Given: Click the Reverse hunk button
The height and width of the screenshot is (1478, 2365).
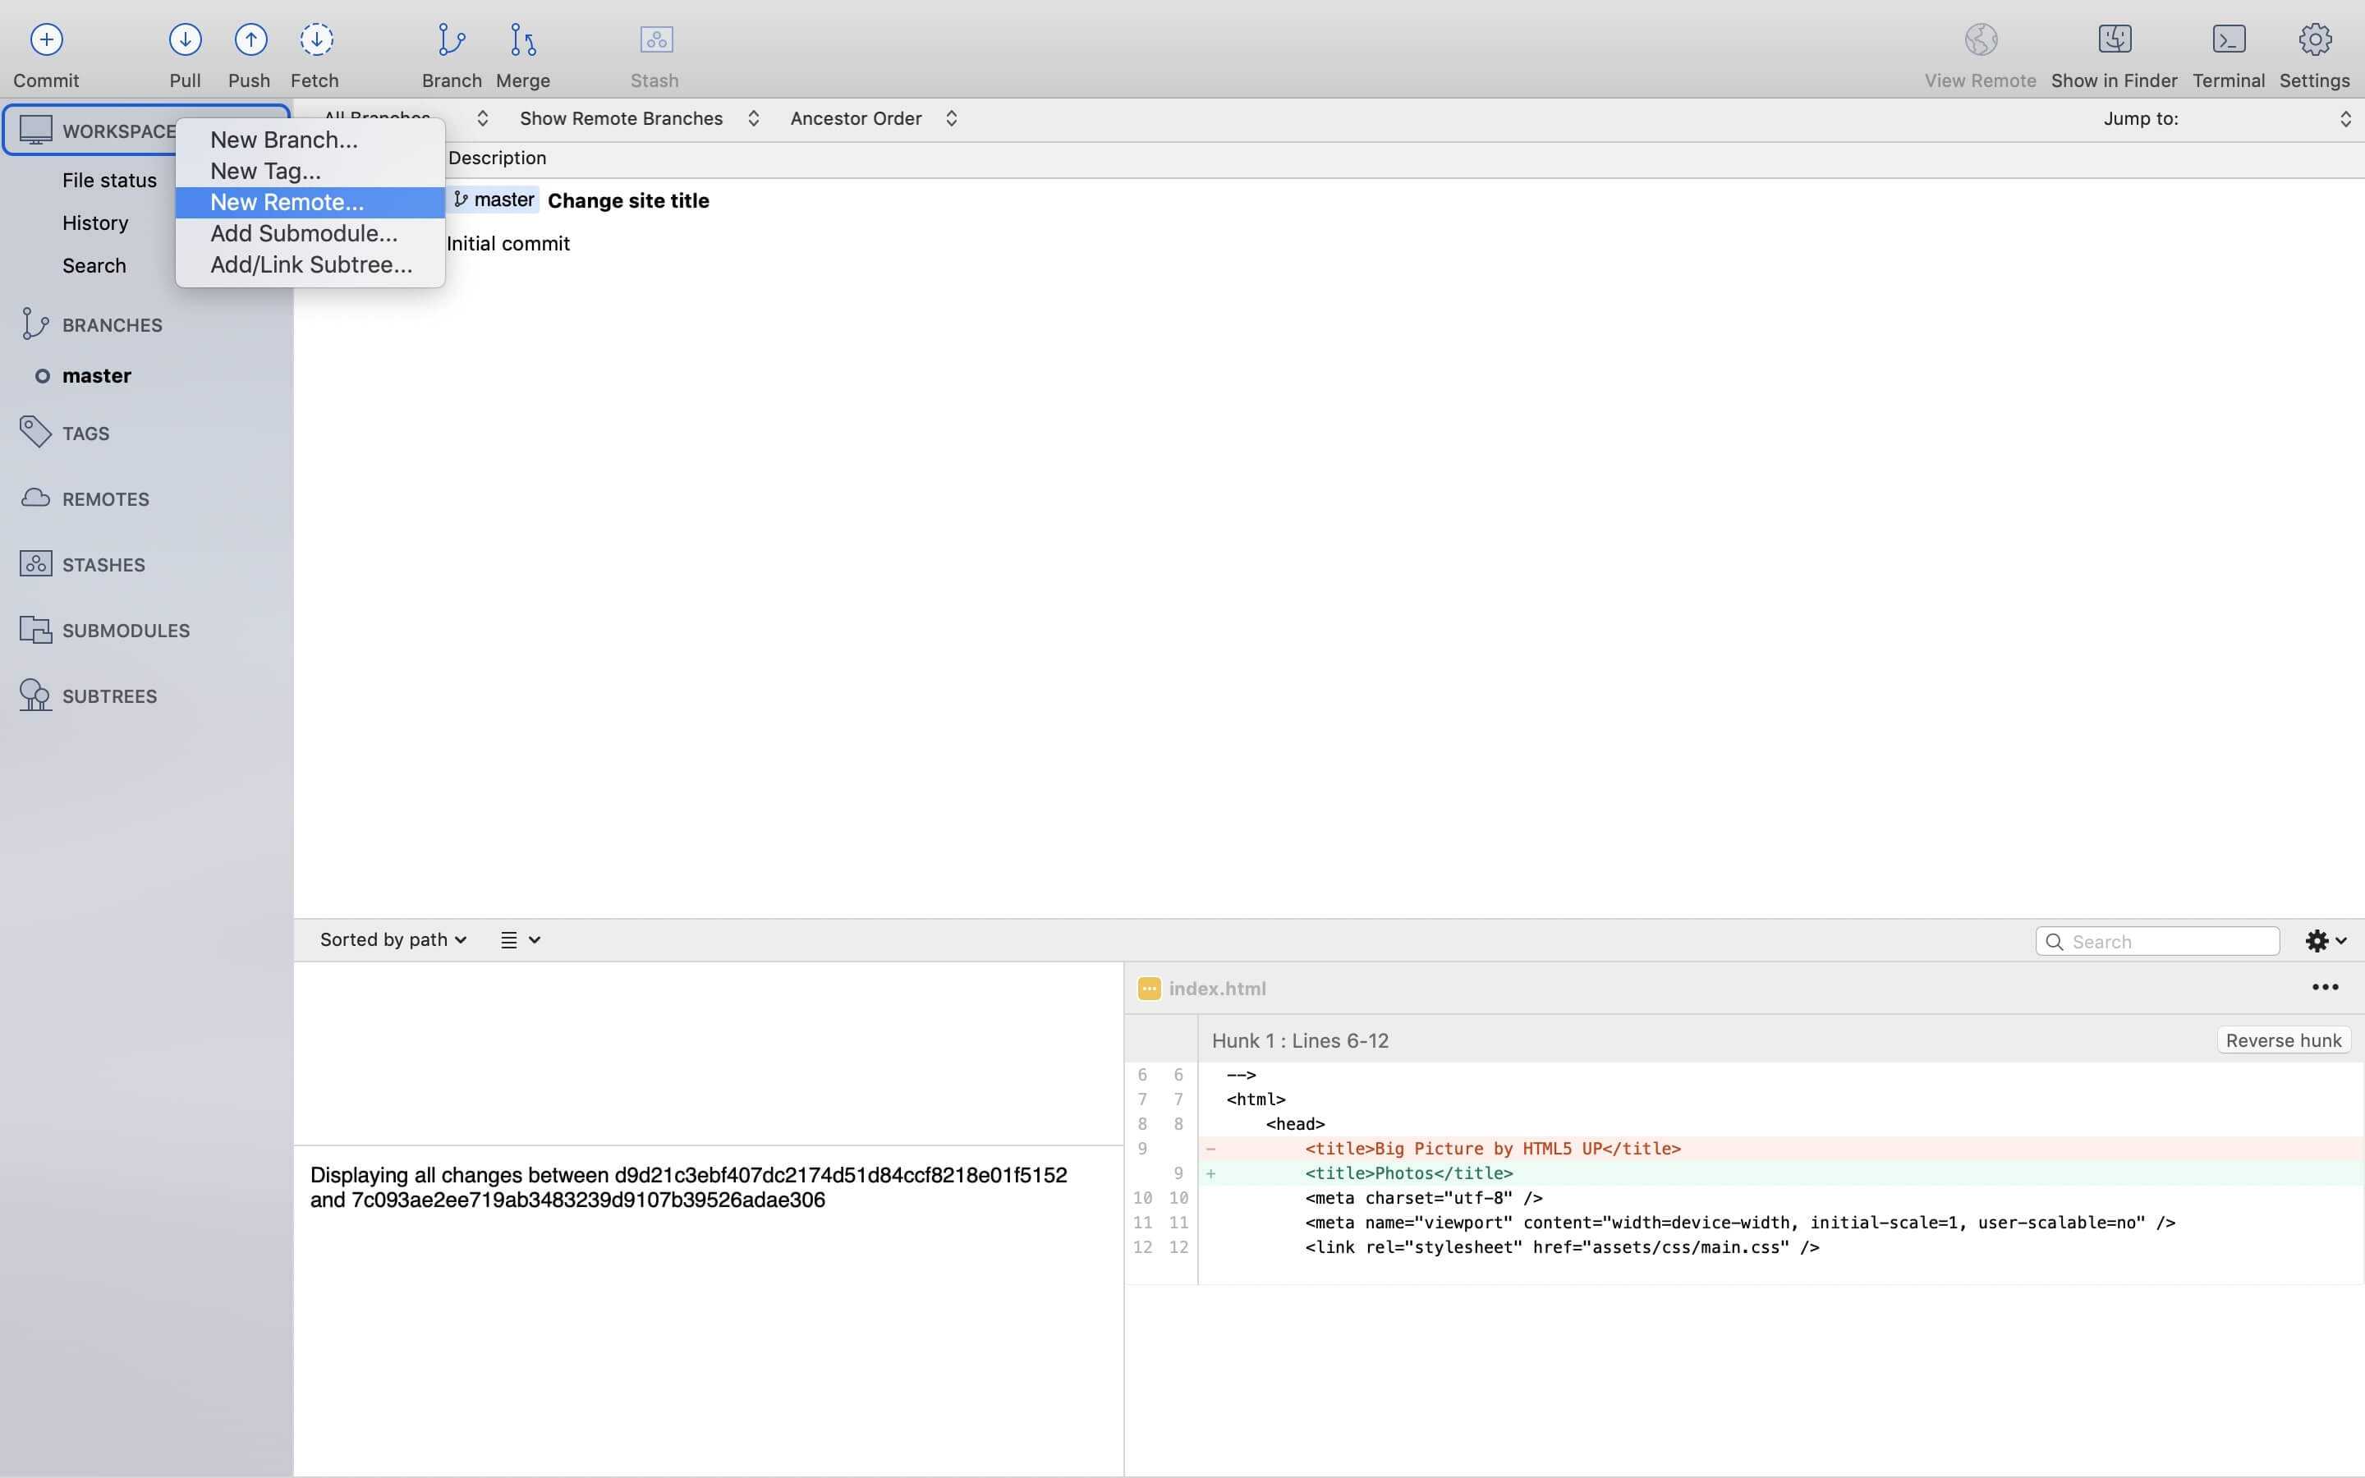Looking at the screenshot, I should click(2283, 1040).
